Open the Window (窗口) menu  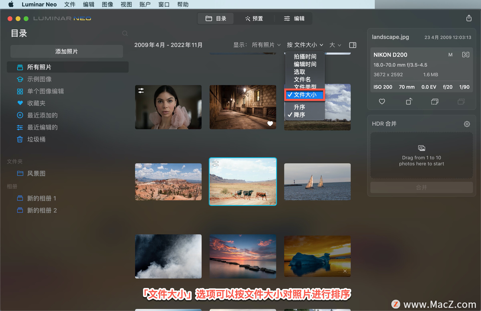pyautogui.click(x=164, y=5)
